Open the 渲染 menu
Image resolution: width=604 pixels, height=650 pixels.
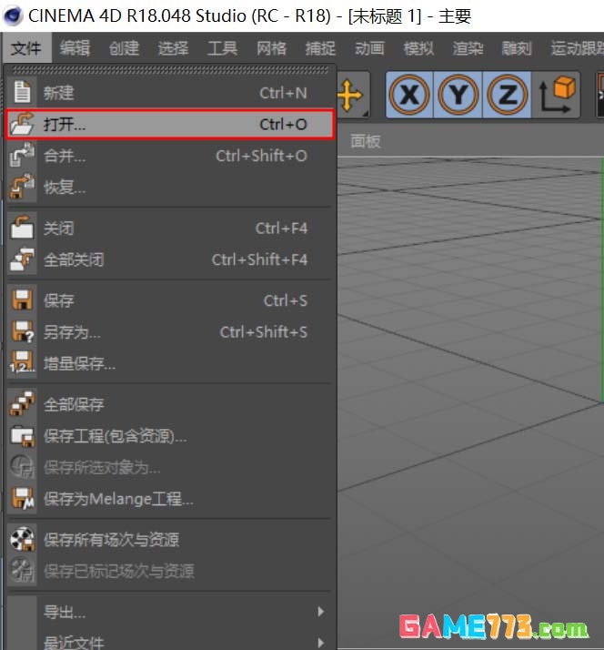click(468, 48)
